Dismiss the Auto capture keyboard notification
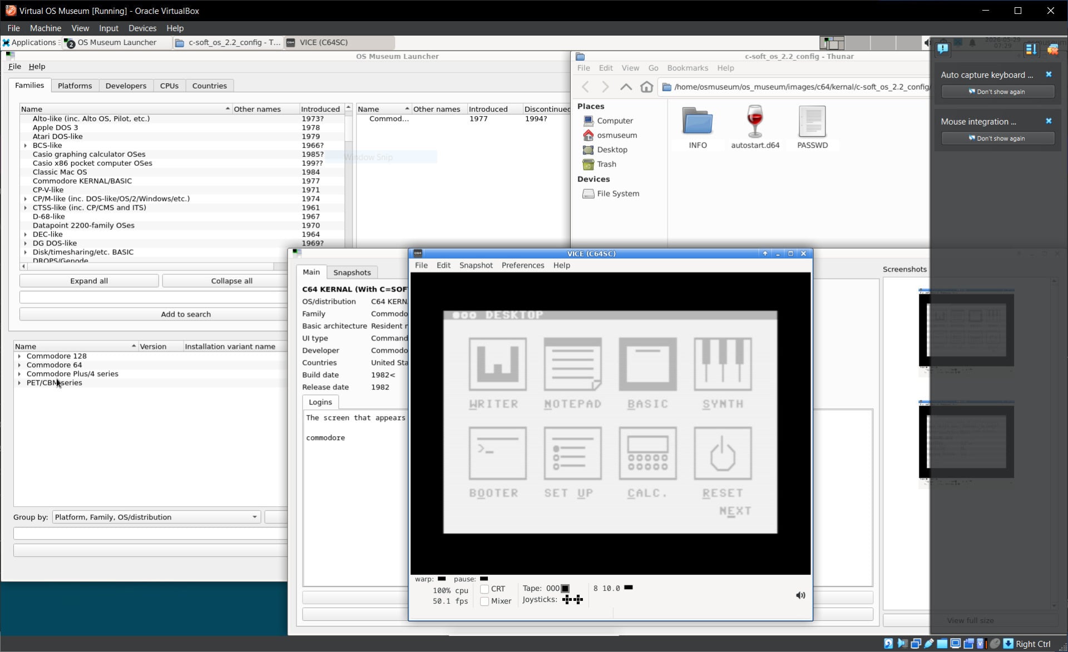Viewport: 1068px width, 652px height. (x=1049, y=75)
